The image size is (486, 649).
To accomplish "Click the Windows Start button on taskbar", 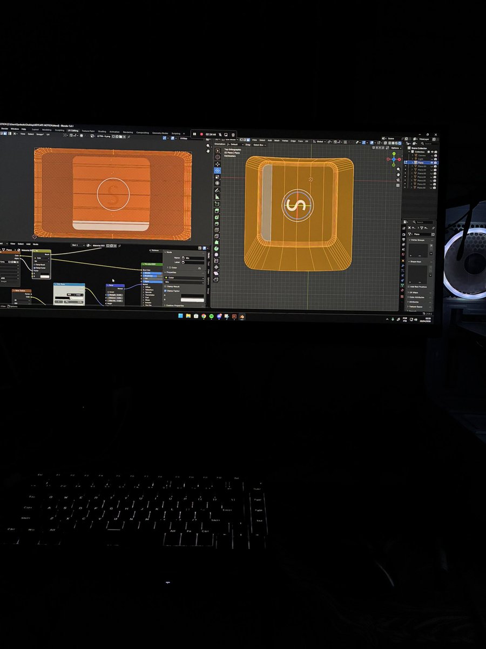I will 180,316.
